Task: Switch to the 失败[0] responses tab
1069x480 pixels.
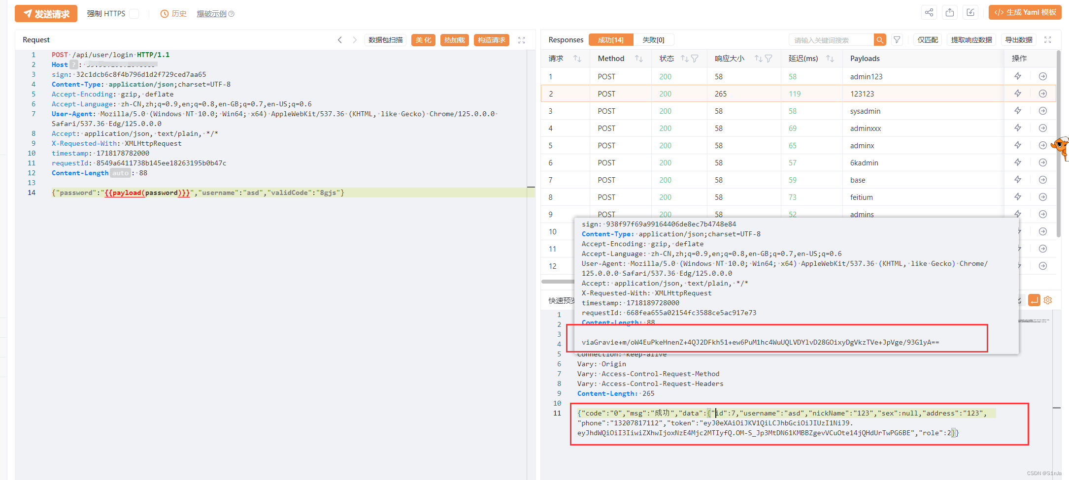Action: (x=653, y=40)
